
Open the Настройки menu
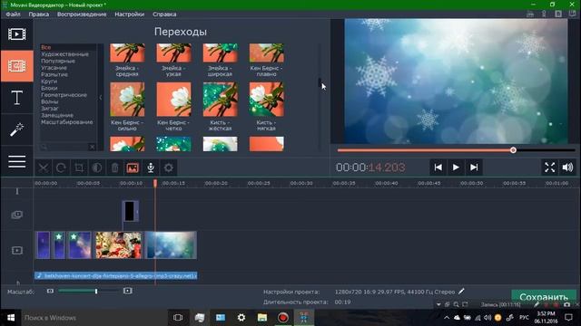click(129, 14)
